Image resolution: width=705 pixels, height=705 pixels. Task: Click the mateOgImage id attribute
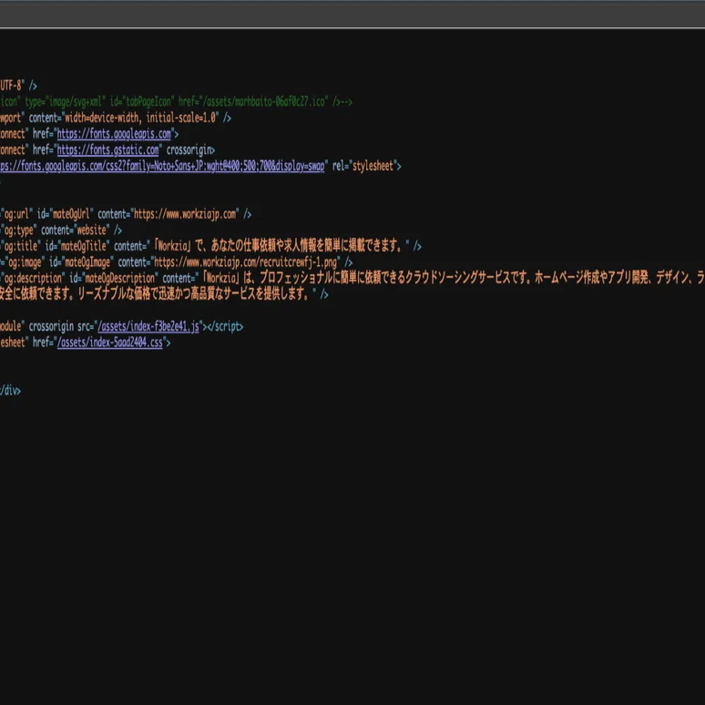click(81, 262)
